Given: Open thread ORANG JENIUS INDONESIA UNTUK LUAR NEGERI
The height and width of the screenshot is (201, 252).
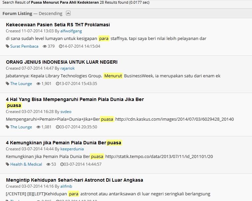Looking at the screenshot, I should tap(62, 62).
